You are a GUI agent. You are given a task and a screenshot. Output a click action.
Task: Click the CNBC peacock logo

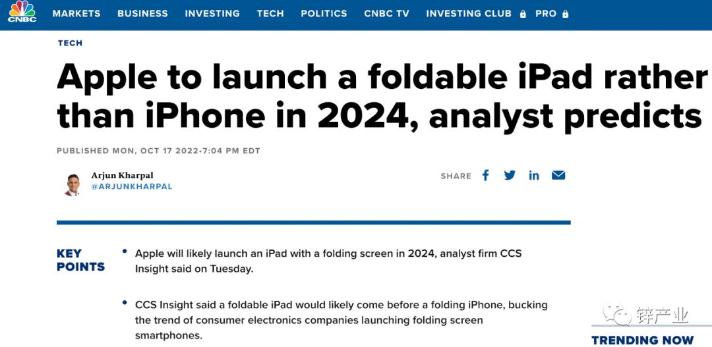[22, 12]
